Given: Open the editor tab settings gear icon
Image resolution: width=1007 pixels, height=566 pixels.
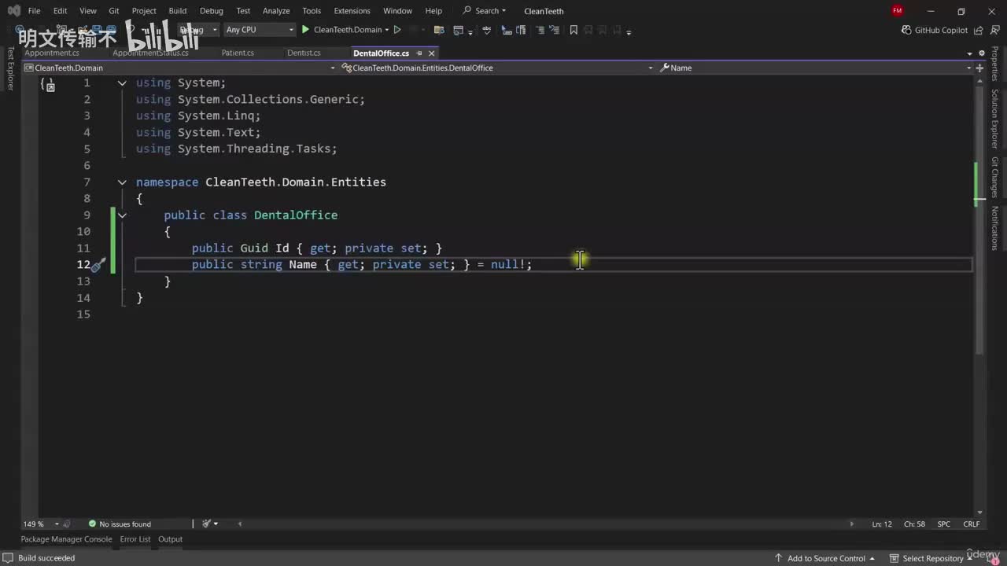Looking at the screenshot, I should pos(982,53).
